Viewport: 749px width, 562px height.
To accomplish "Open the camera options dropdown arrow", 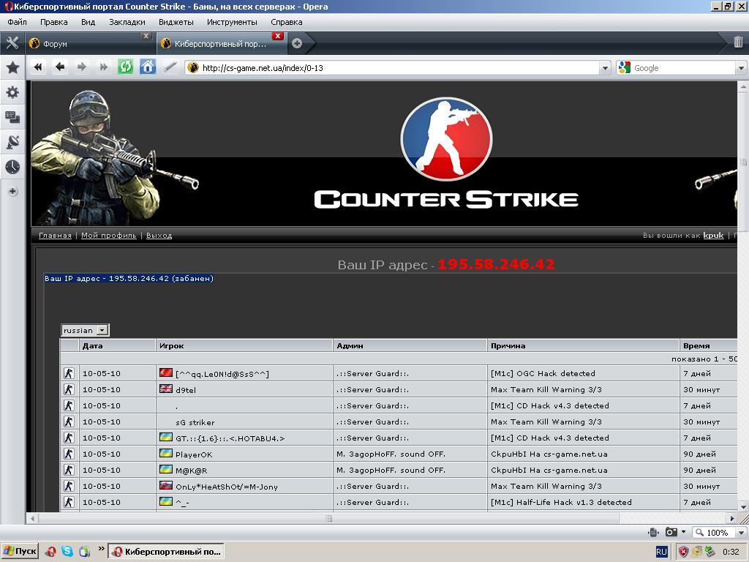I will [x=684, y=532].
